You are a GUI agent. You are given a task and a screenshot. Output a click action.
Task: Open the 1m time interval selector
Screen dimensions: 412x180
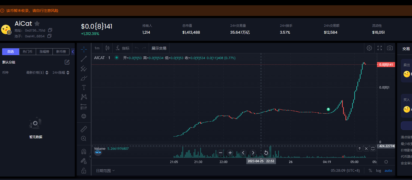(x=97, y=48)
